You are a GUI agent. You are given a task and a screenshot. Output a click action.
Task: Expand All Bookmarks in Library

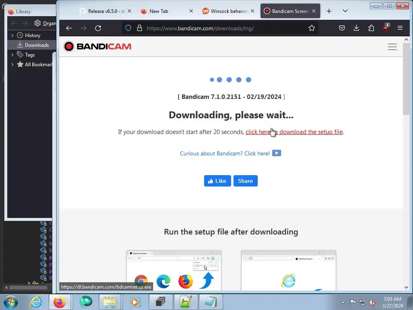coord(12,65)
